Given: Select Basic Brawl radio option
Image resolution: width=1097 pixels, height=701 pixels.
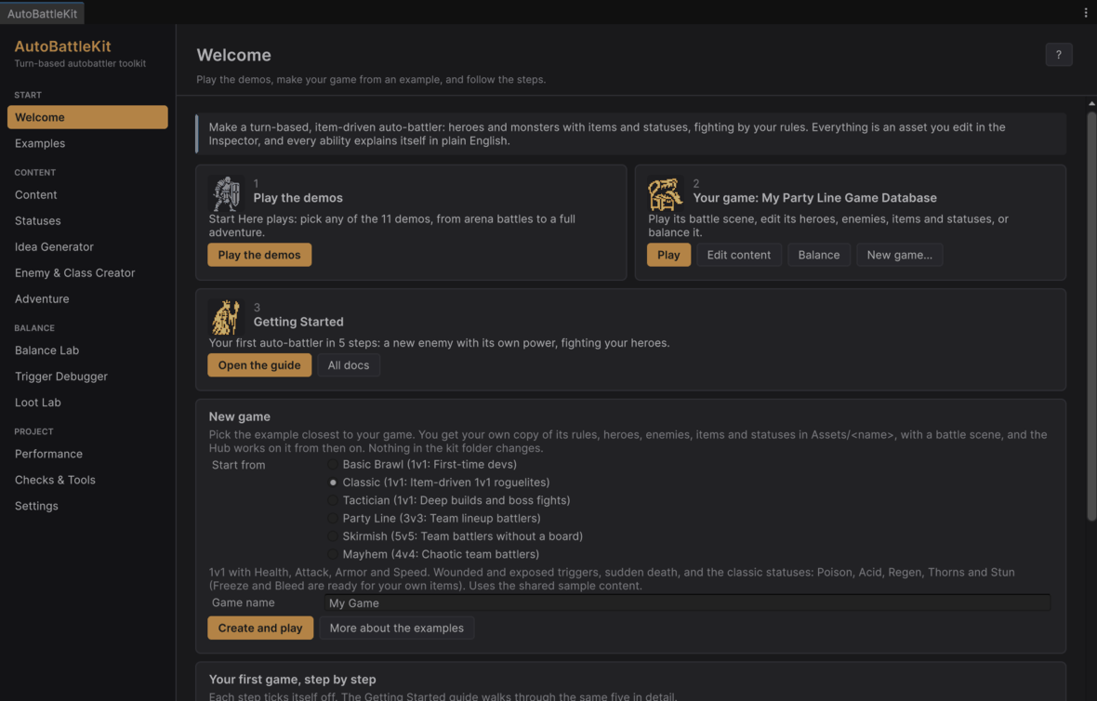Looking at the screenshot, I should pyautogui.click(x=333, y=465).
